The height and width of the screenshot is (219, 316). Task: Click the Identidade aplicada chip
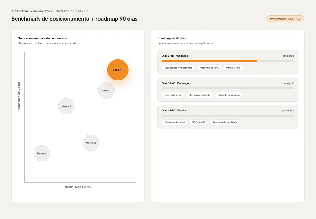[199, 95]
